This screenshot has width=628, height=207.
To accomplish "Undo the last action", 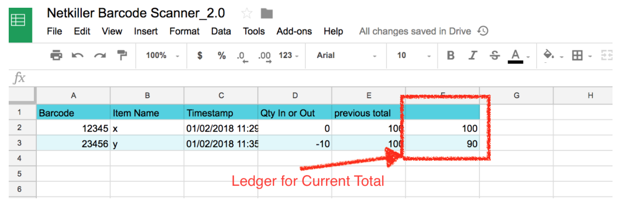I will 77,55.
